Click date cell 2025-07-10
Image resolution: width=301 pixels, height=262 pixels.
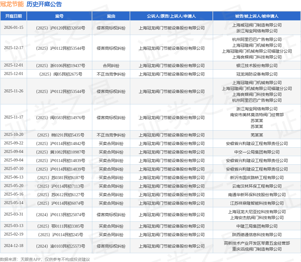point(14,169)
